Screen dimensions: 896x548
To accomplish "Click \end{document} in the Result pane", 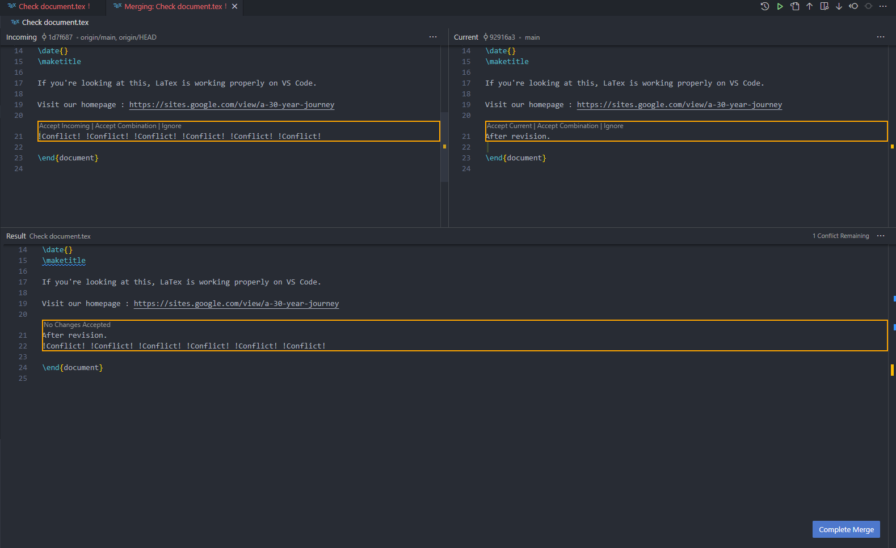I will click(x=73, y=368).
